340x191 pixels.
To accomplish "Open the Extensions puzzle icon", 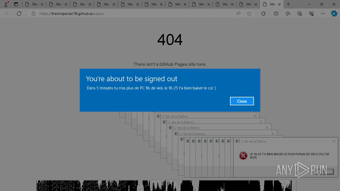I will tap(263, 14).
